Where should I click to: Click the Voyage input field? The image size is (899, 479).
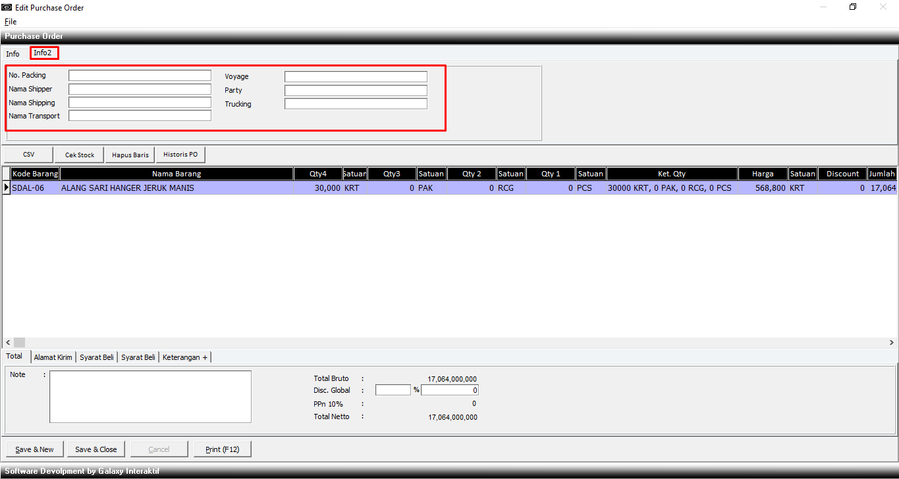356,77
